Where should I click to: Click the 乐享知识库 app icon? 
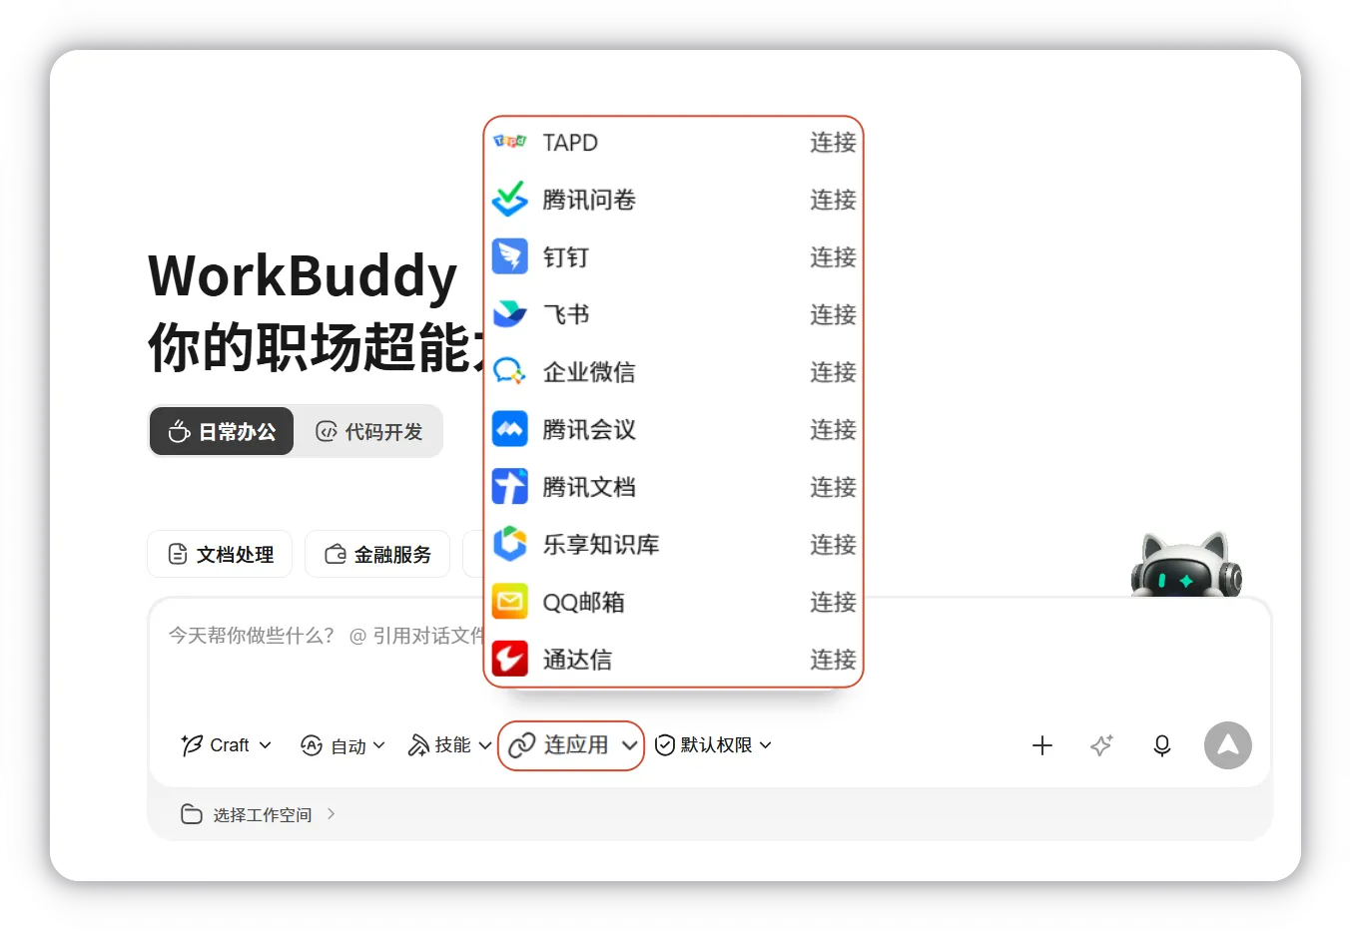point(510,544)
